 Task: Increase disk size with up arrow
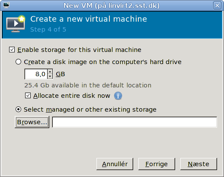coord(50,71)
